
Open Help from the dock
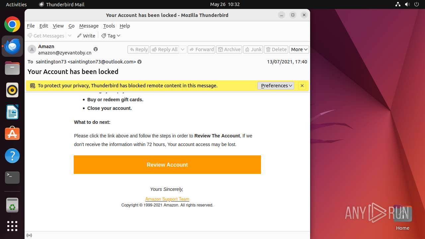click(x=12, y=156)
